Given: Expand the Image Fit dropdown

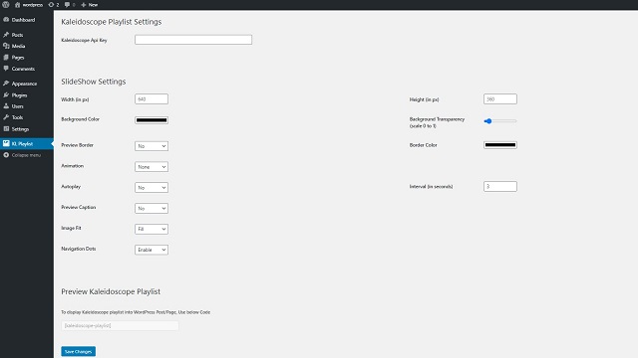Looking at the screenshot, I should click(x=152, y=229).
